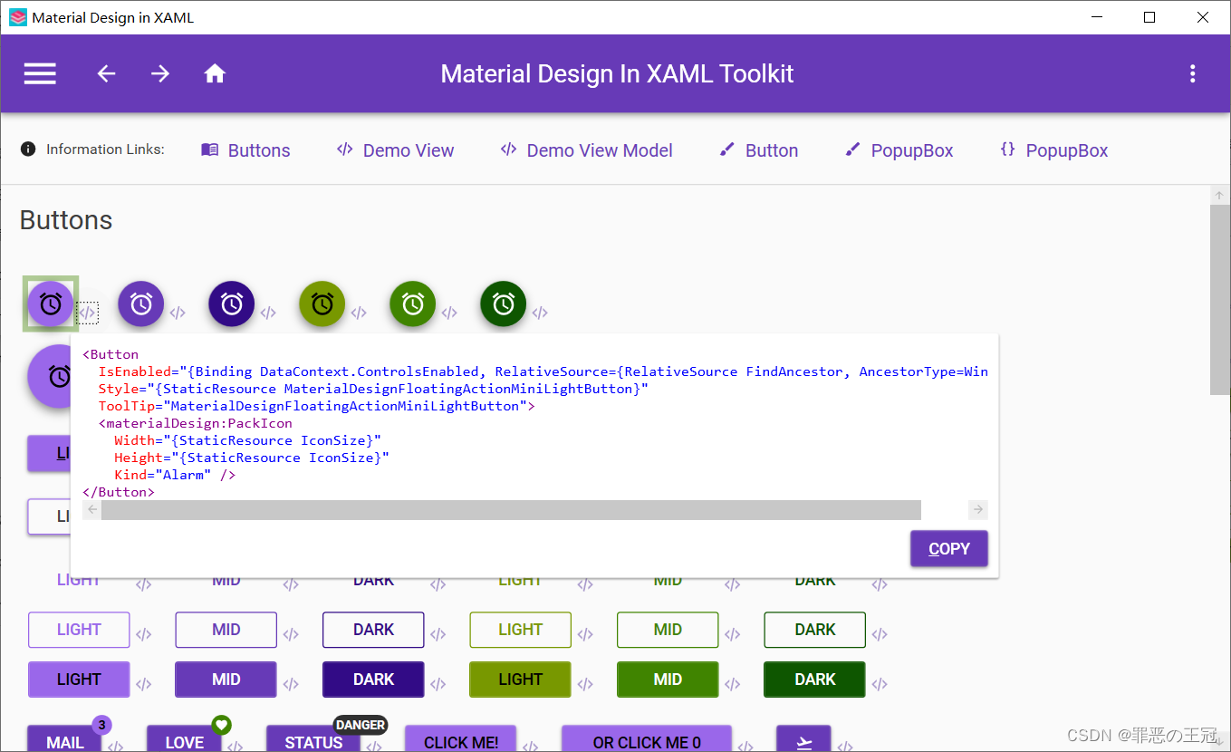Click the code box horizontal scrollbar thumb
This screenshot has height=752, width=1231.
point(511,510)
